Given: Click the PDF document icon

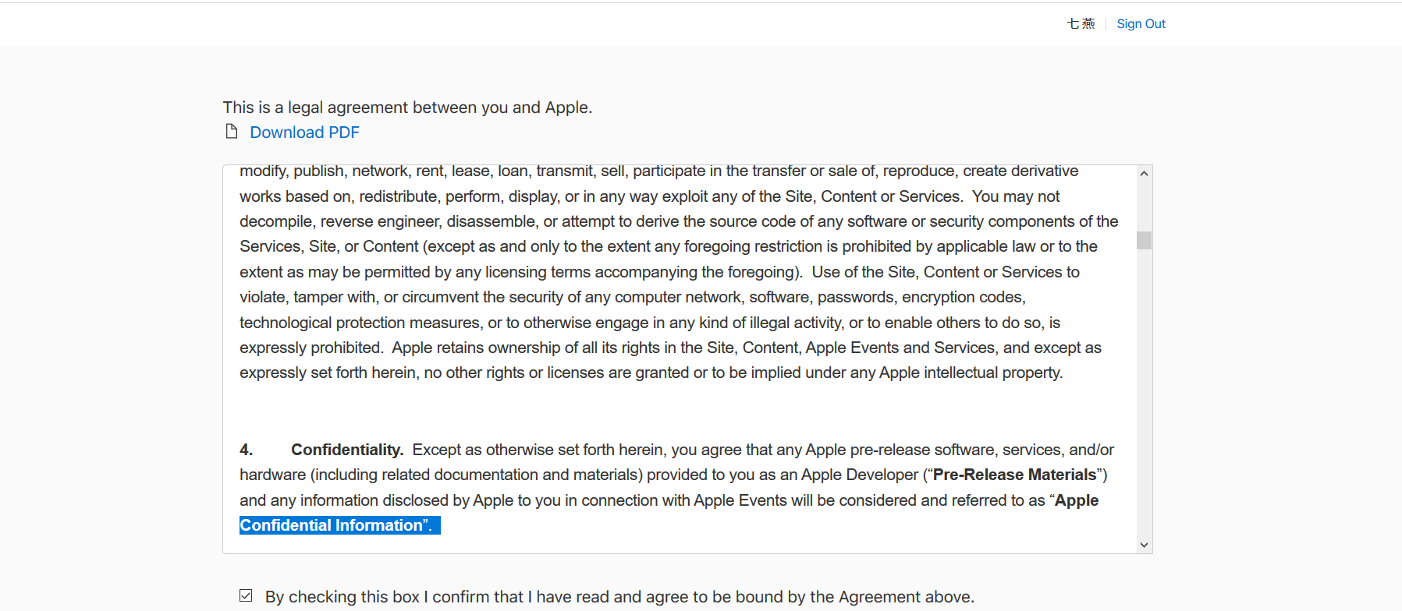Looking at the screenshot, I should [x=232, y=131].
